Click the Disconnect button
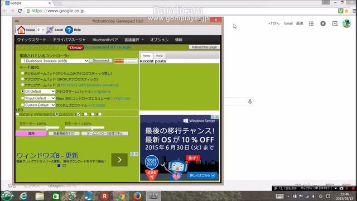 click(100, 61)
